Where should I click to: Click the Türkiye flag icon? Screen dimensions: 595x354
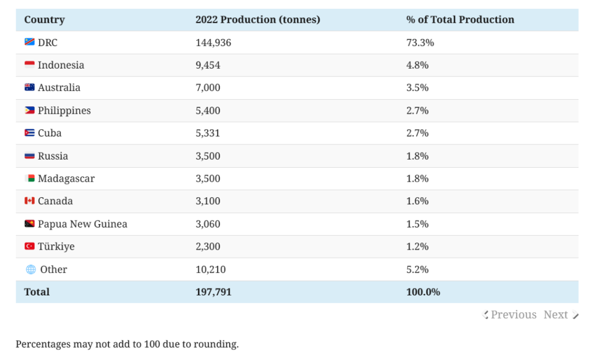(x=30, y=247)
